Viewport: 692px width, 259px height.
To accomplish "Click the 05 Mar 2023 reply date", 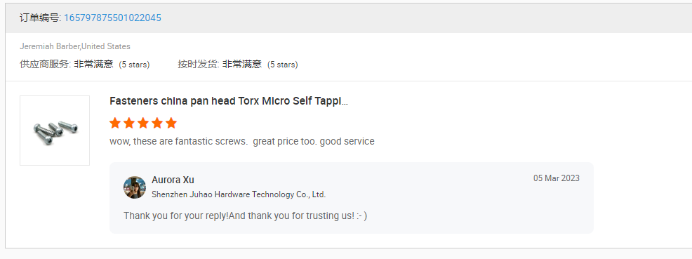I will tap(557, 178).
